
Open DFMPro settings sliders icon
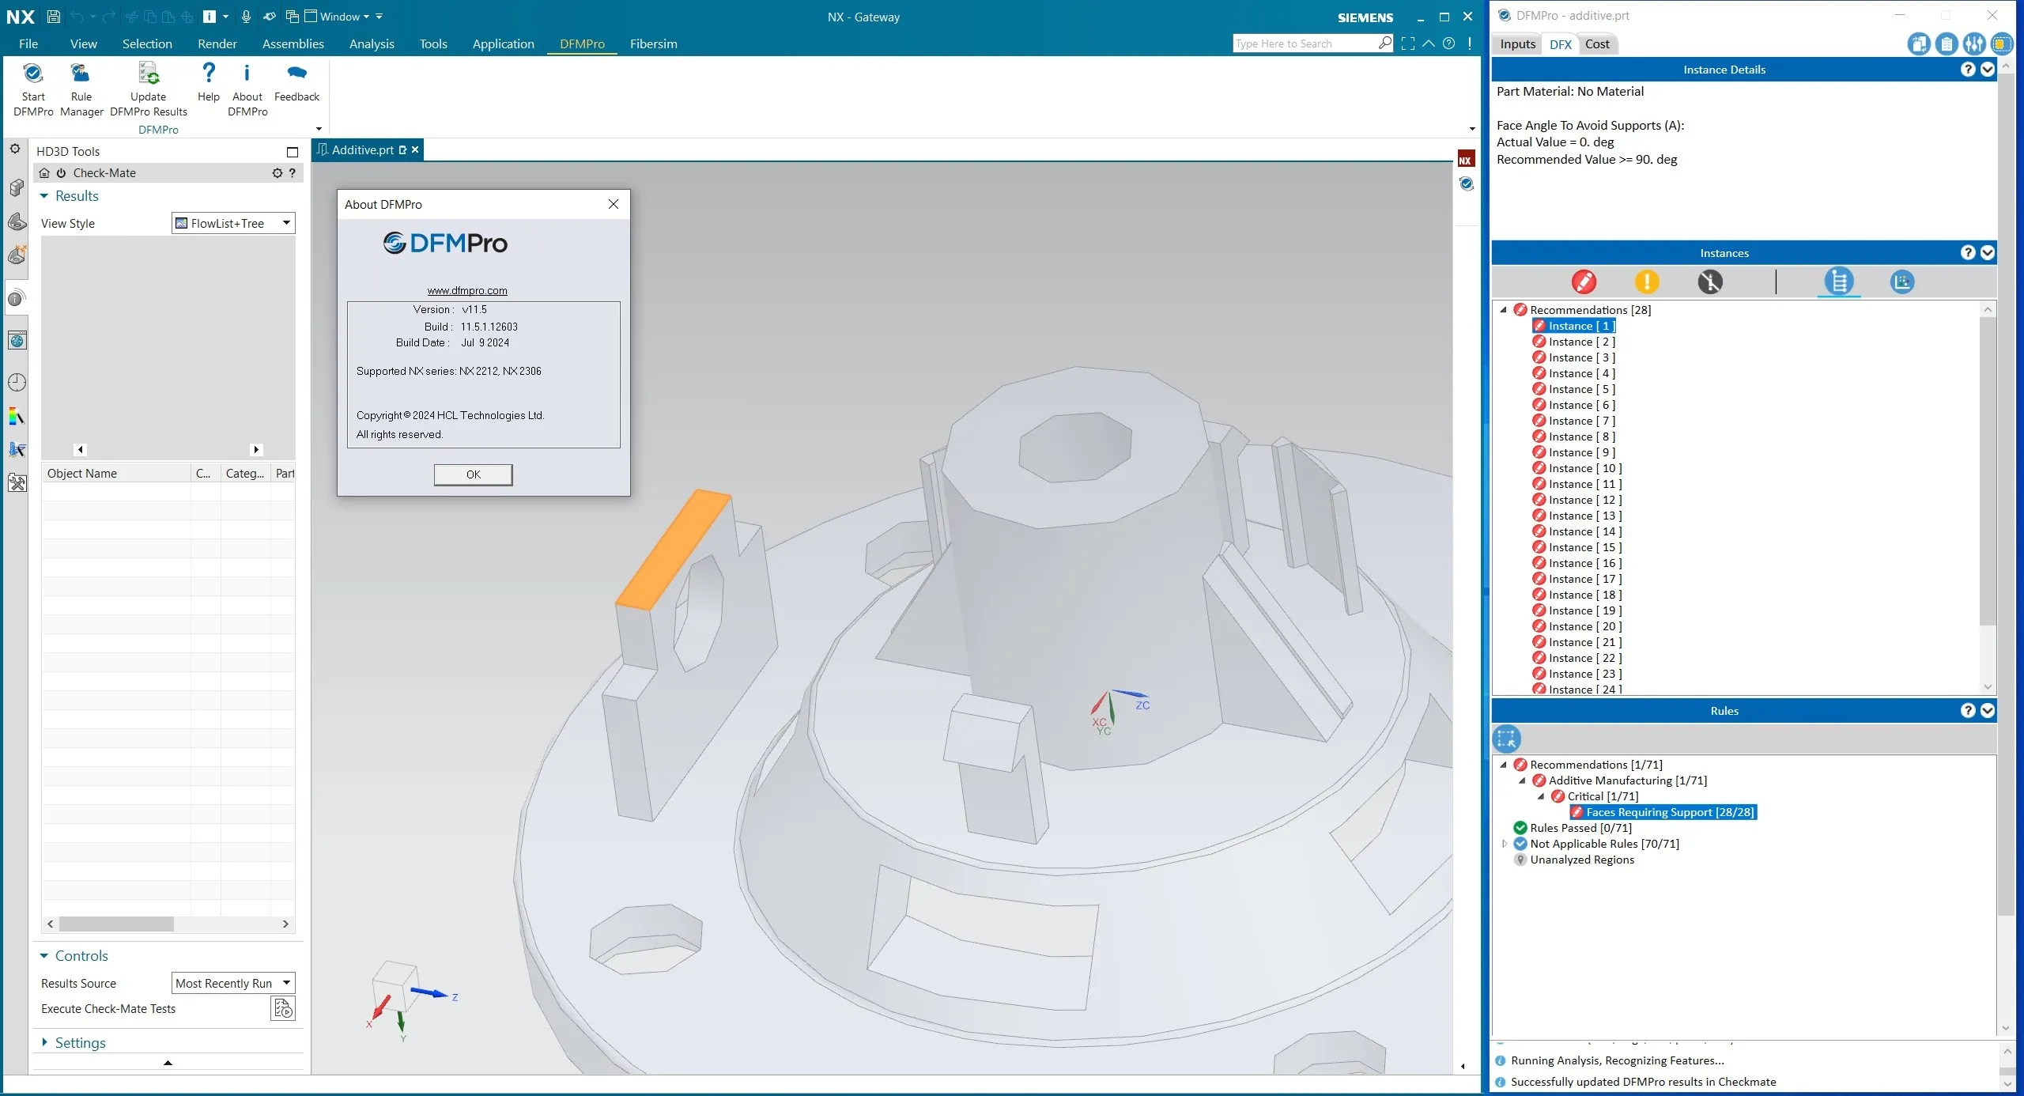tap(1974, 44)
